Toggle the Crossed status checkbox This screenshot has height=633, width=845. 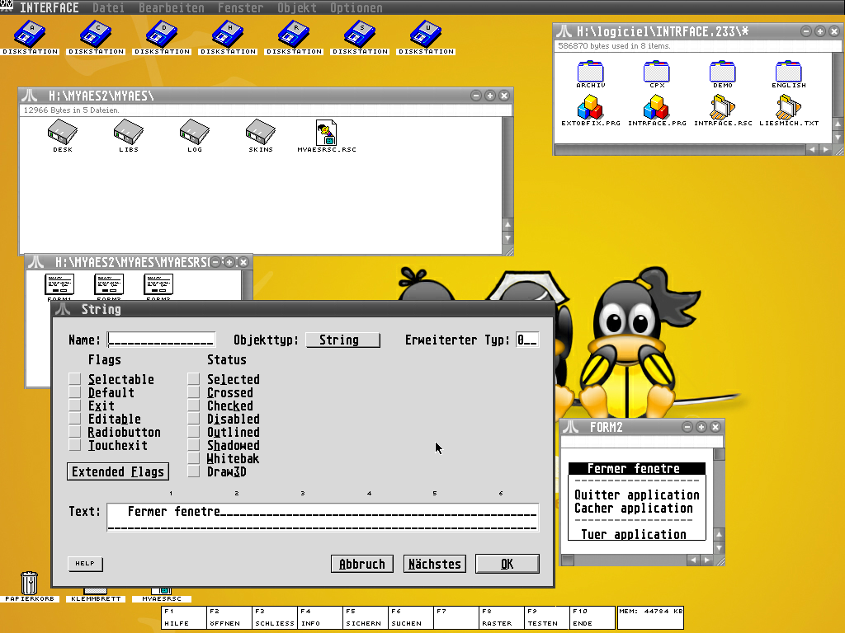pyautogui.click(x=193, y=392)
